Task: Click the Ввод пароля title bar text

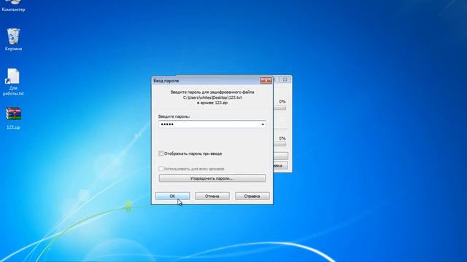Action: [x=166, y=81]
